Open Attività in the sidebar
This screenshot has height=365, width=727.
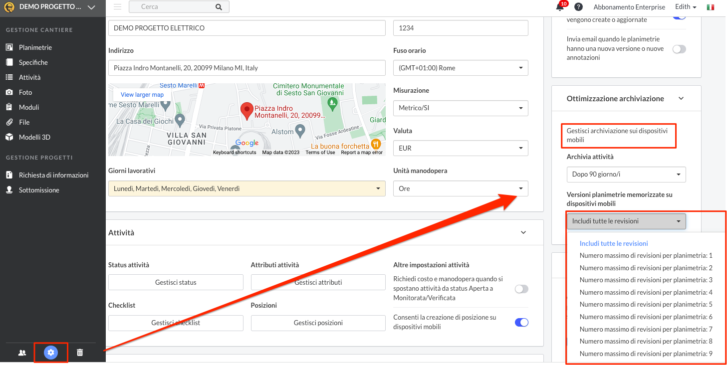30,77
